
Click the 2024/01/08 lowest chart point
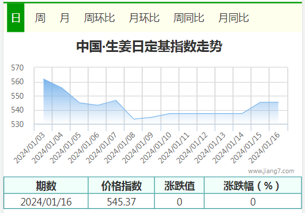coord(134,119)
